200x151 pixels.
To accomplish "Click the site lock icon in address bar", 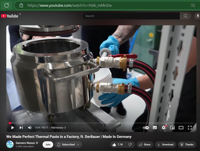I will pos(21,5).
